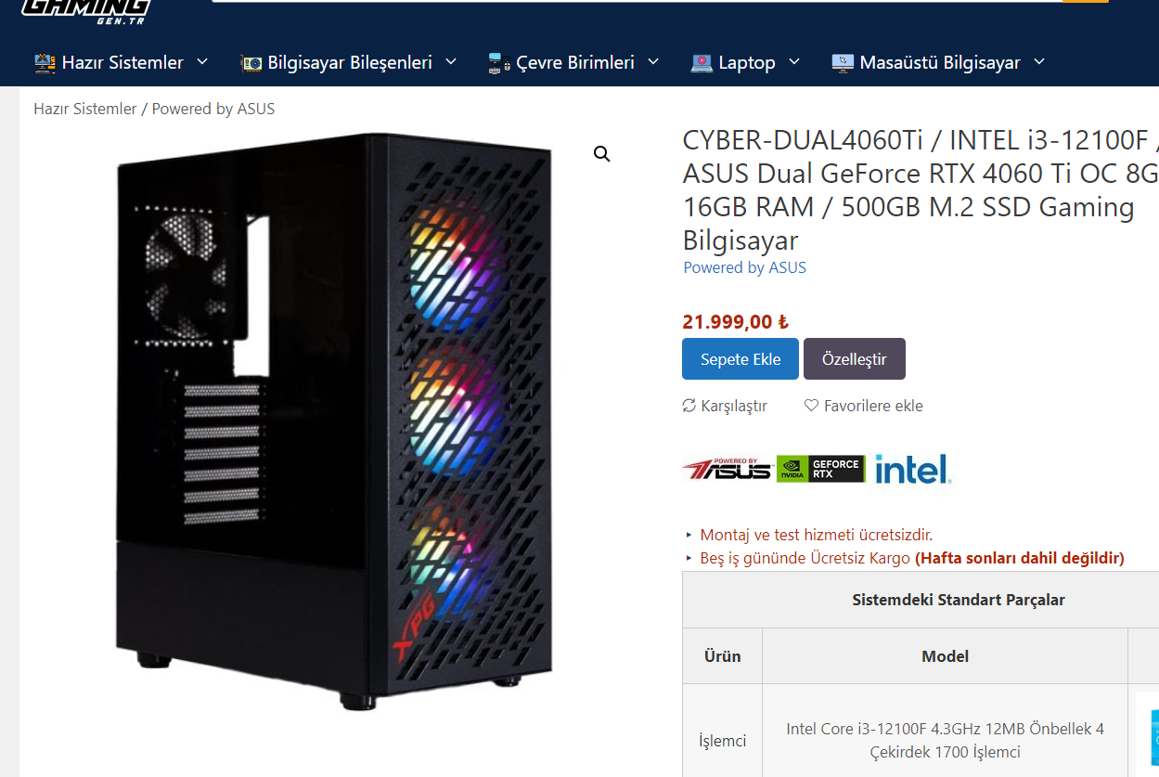1159x777 pixels.
Task: Click the Masaüstü Bilgisayar desktop icon
Action: pyautogui.click(x=843, y=63)
